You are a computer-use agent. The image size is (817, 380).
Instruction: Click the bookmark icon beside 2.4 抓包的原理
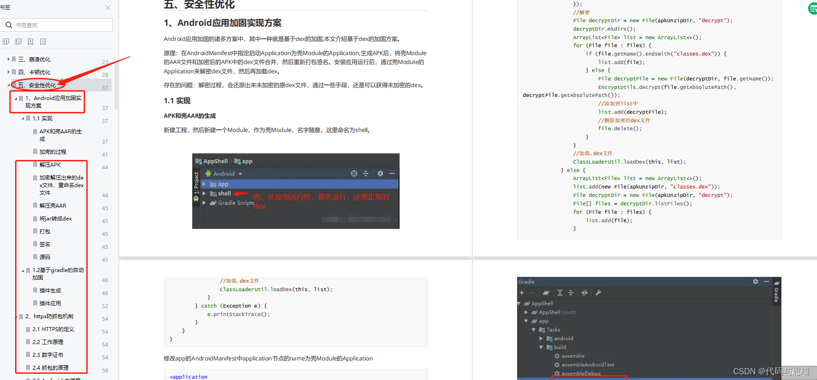tap(28, 368)
